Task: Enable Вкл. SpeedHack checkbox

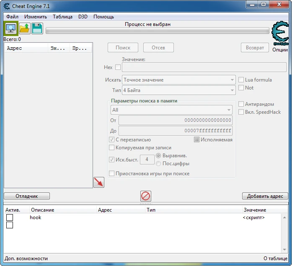Action: tap(241, 112)
